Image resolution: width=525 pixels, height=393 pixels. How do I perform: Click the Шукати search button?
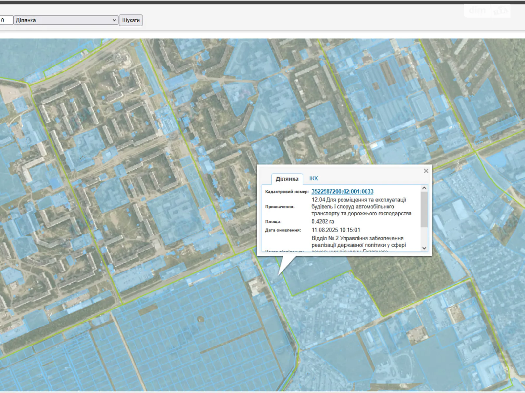[131, 20]
